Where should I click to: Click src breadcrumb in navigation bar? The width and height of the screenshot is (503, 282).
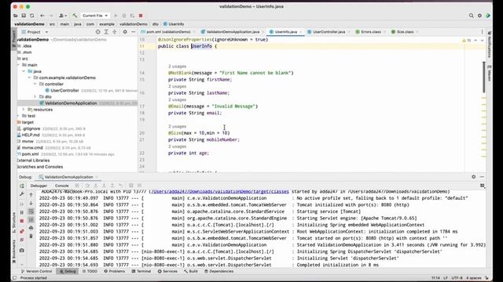point(52,24)
